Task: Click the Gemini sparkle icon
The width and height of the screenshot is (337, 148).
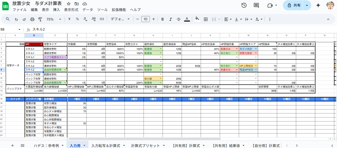Action: [x=318, y=5]
